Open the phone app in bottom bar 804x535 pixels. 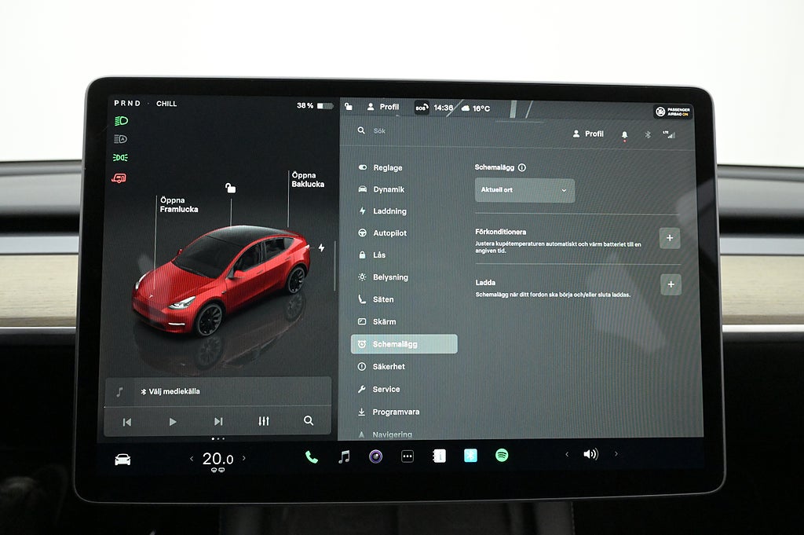(x=312, y=456)
